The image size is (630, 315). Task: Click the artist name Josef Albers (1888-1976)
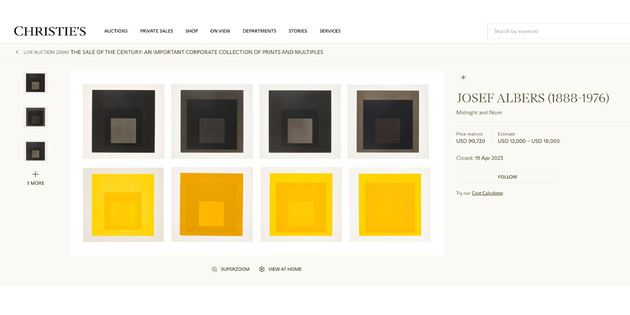(533, 98)
